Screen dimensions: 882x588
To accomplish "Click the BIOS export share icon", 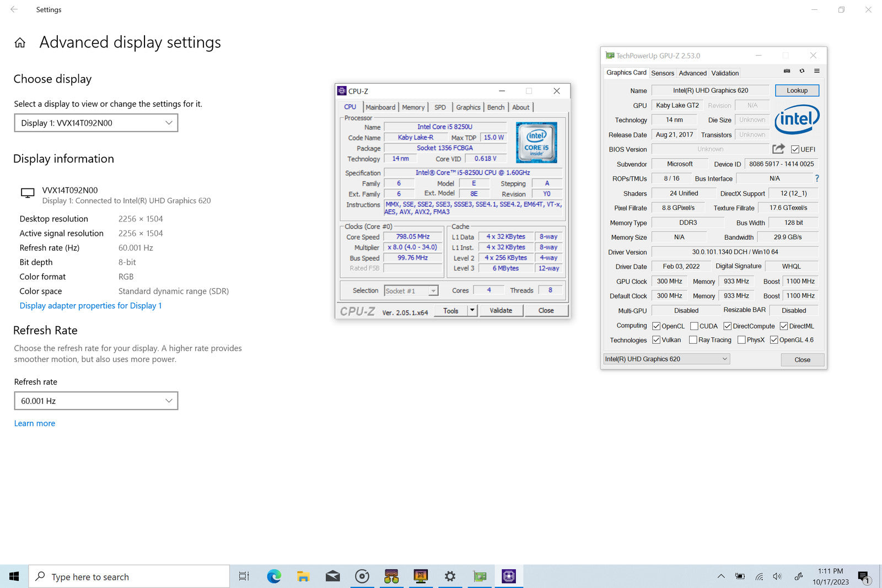I will 778,149.
